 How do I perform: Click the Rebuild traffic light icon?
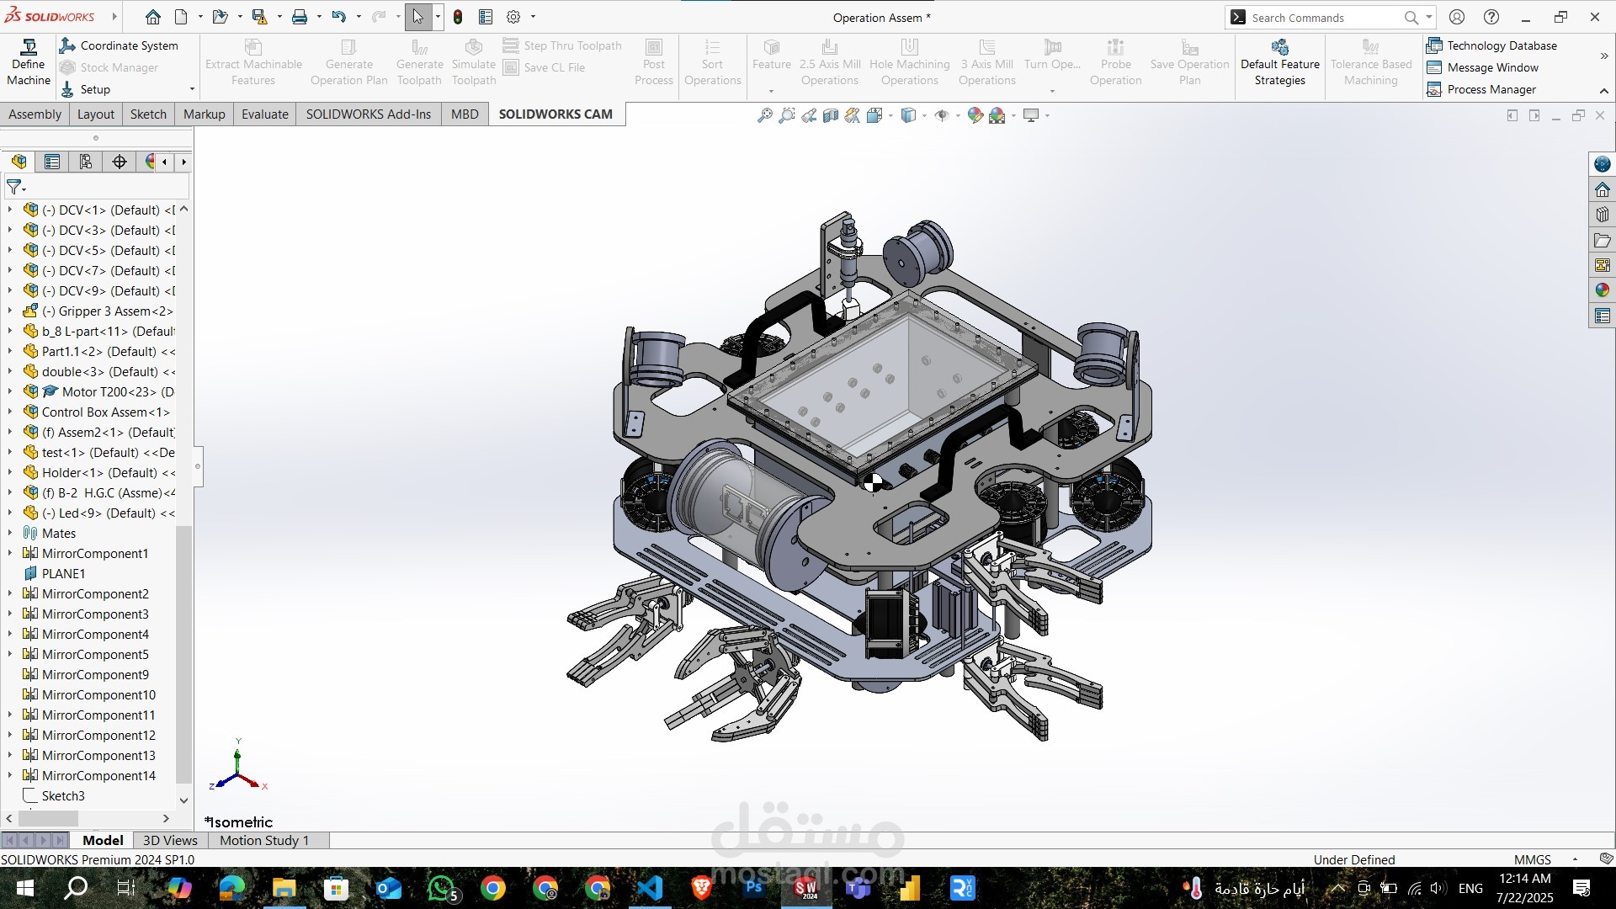[458, 17]
